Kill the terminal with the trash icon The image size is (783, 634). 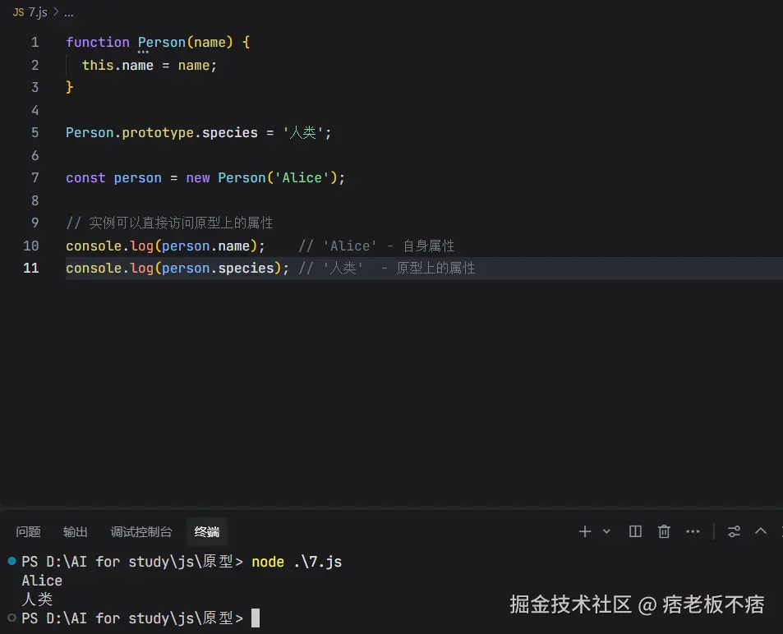pos(663,531)
